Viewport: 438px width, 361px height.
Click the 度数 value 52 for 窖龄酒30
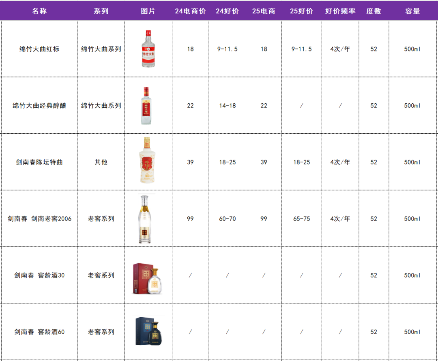point(374,276)
